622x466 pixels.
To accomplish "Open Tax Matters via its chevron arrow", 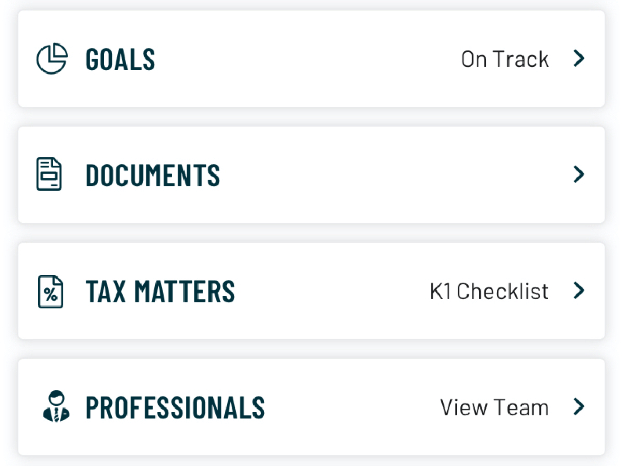I will [579, 291].
